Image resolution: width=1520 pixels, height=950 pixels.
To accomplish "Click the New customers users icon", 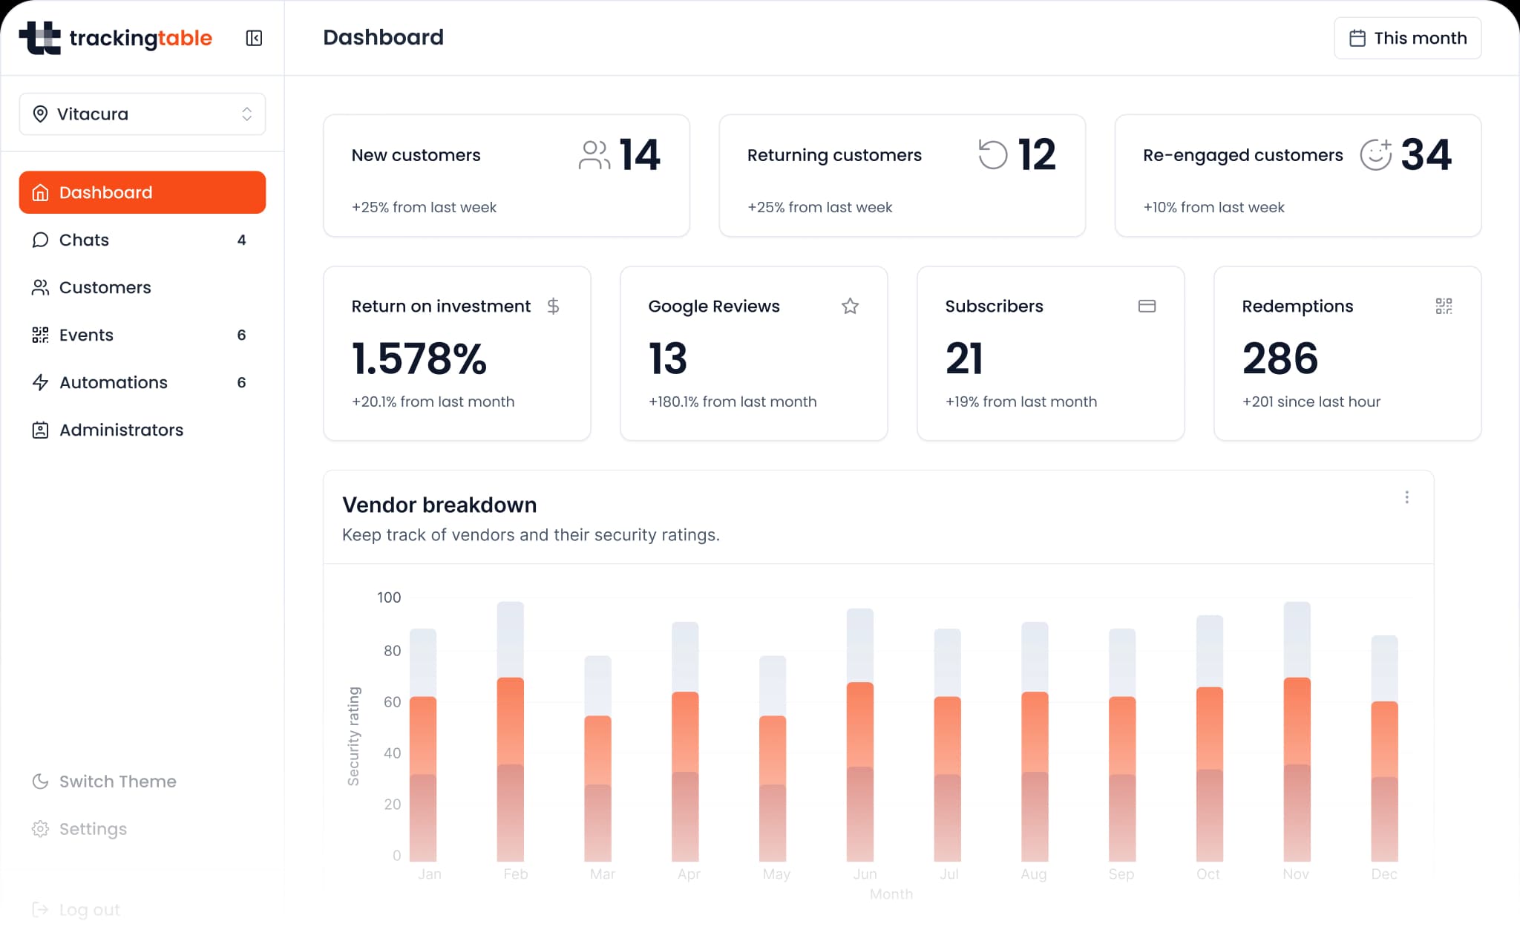I will tap(594, 155).
